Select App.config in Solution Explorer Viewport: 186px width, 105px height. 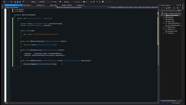[171, 21]
